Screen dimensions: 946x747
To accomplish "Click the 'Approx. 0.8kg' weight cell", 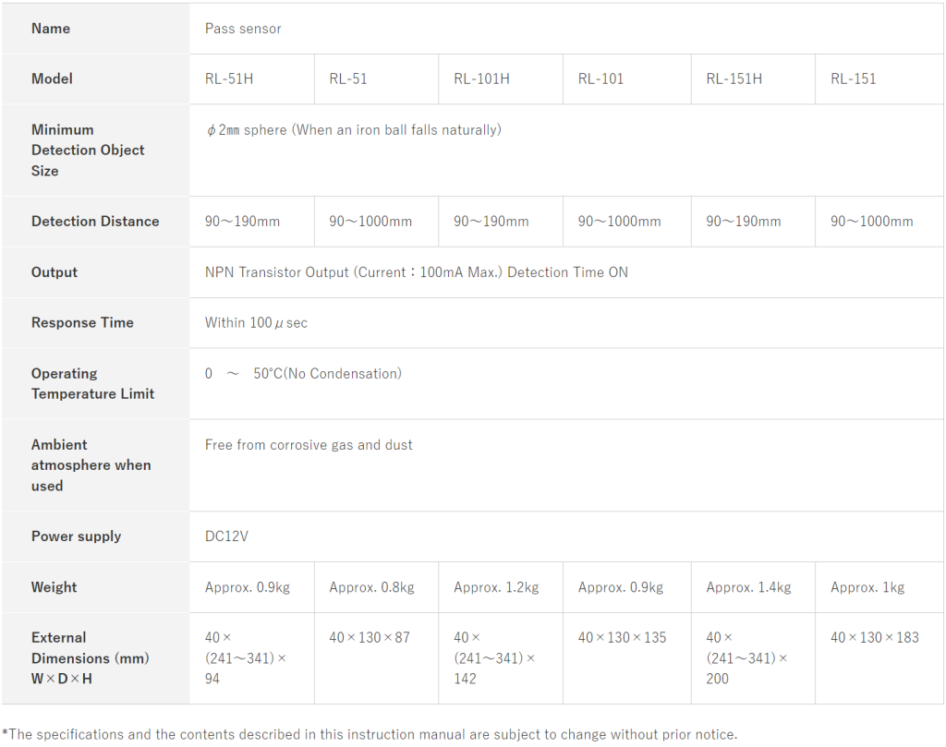I will pyautogui.click(x=371, y=587).
